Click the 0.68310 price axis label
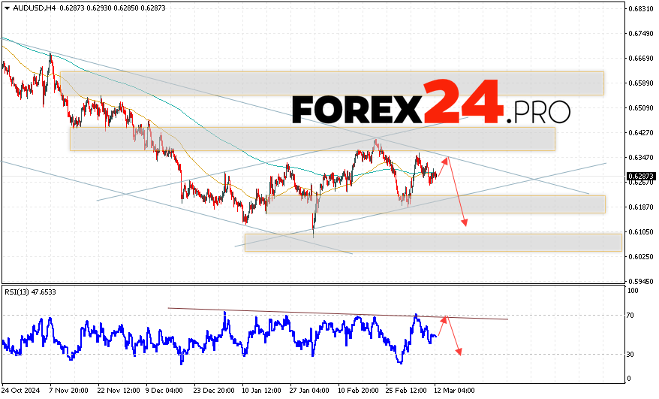The height and width of the screenshot is (399, 659). (x=640, y=9)
